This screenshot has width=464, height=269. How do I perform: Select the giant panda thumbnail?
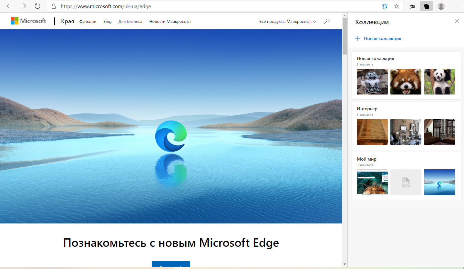pos(439,82)
